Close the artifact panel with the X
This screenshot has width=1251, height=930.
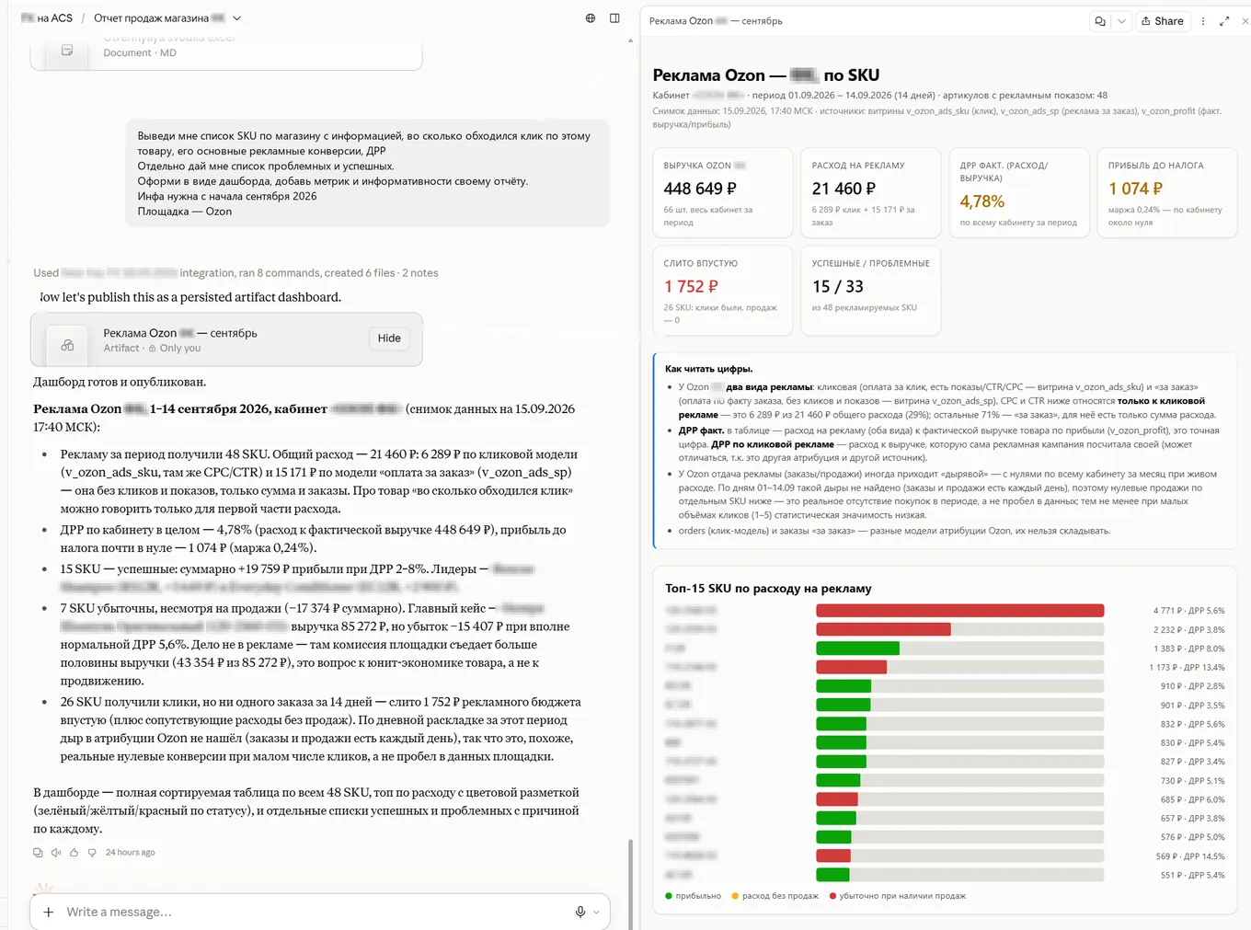pyautogui.click(x=1245, y=21)
